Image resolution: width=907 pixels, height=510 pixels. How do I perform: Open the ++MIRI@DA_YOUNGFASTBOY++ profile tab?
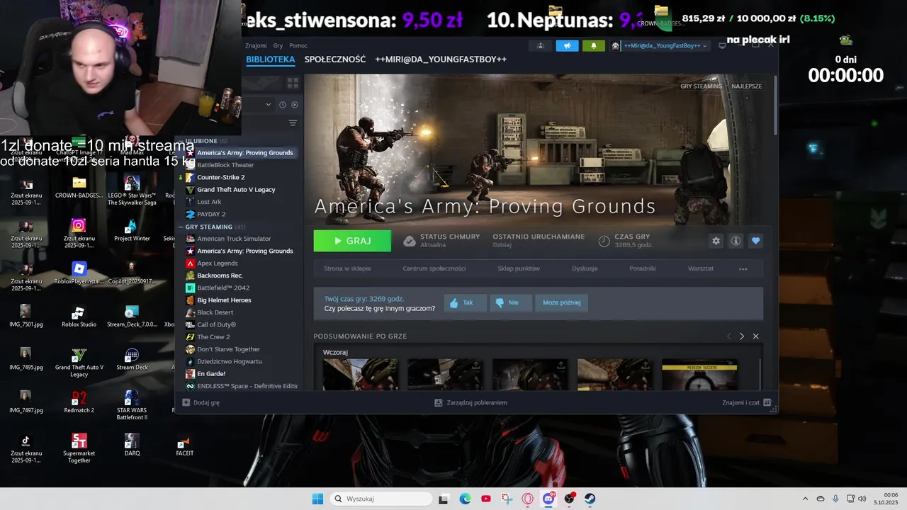(x=441, y=59)
